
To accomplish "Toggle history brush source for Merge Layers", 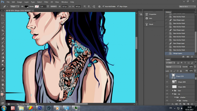I will click(x=167, y=54).
